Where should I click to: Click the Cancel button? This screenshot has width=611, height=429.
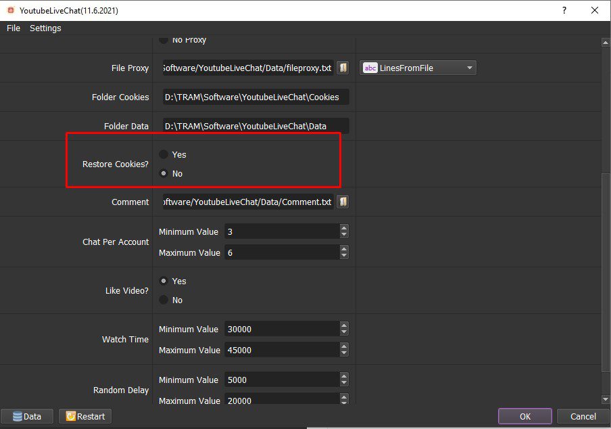pyautogui.click(x=583, y=416)
